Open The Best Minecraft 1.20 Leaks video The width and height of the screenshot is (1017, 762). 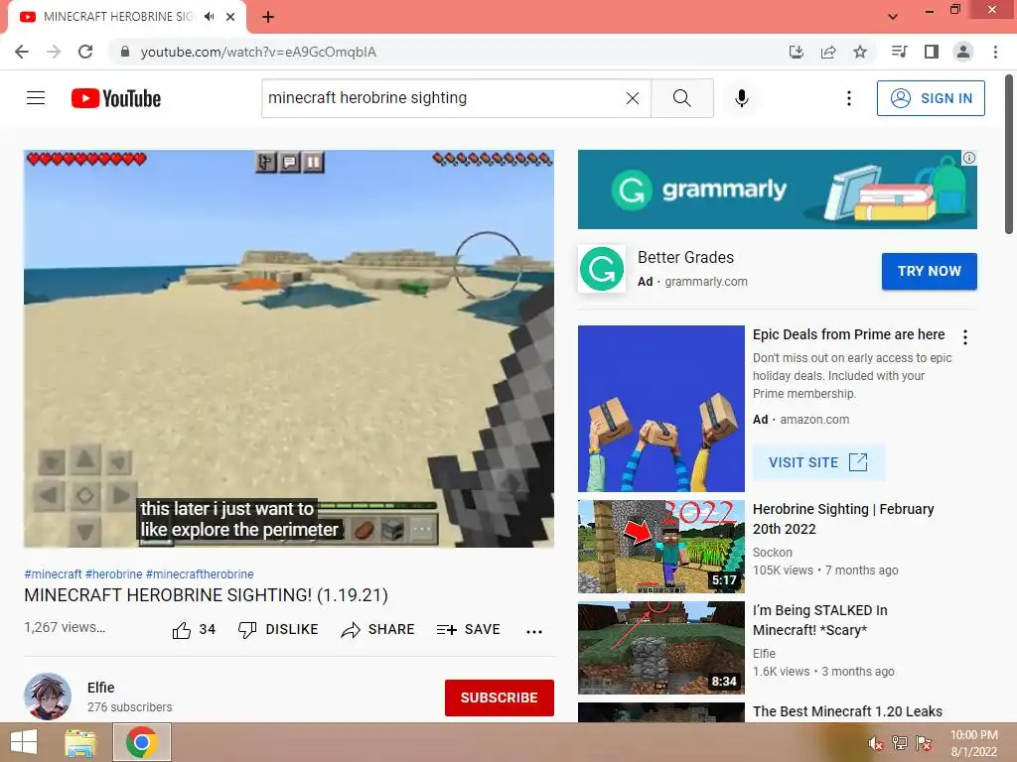847,711
